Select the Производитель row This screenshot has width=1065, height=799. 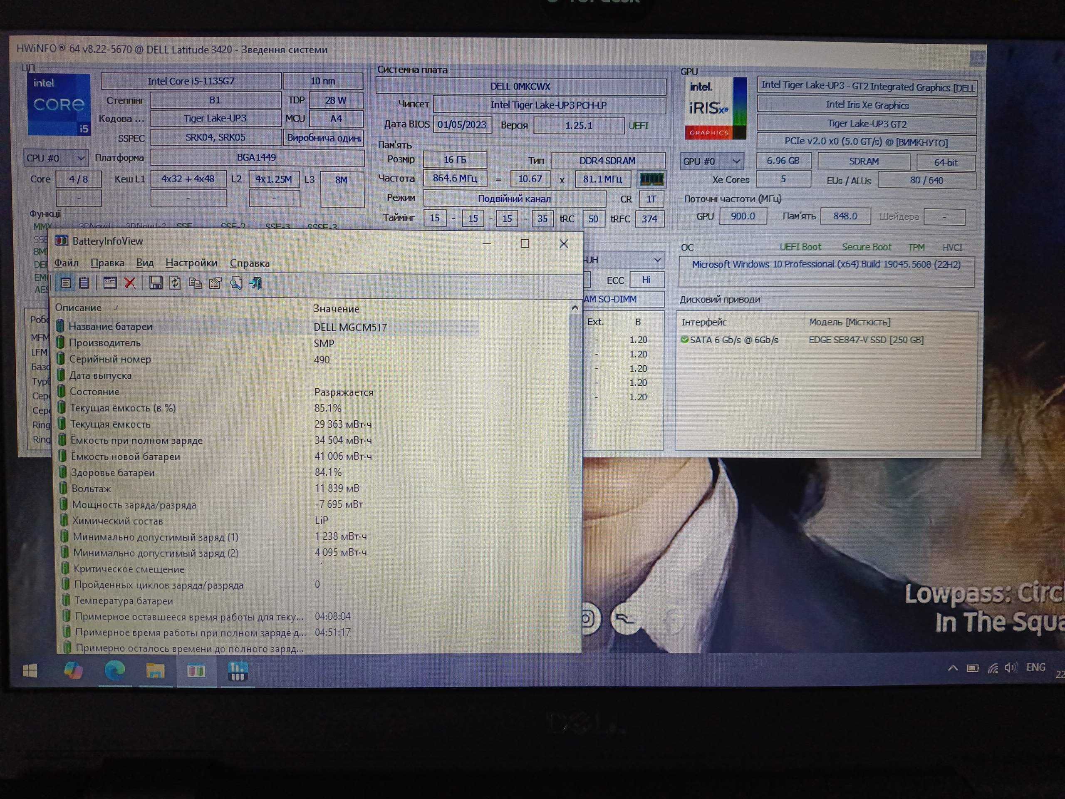(267, 343)
